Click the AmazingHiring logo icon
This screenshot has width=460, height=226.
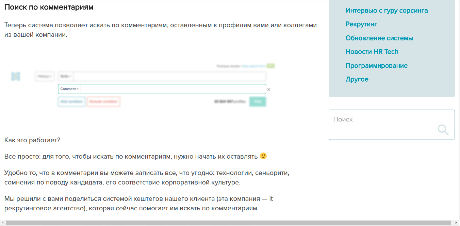(x=16, y=76)
